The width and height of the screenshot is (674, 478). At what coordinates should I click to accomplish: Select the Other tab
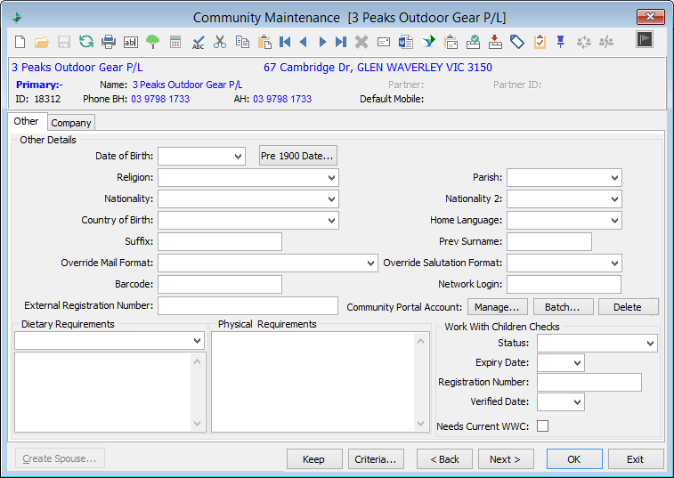26,121
